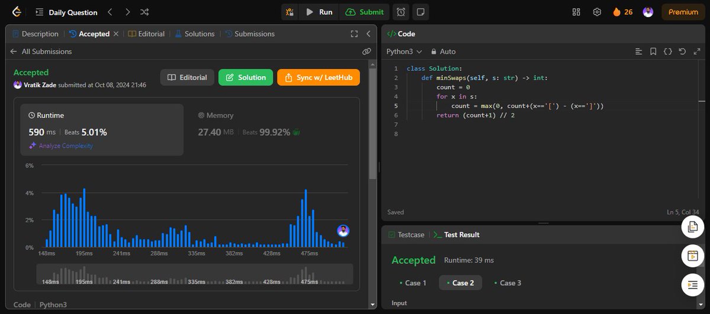This screenshot has width=710, height=314.
Task: Select the Runtime stats card
Action: 102,130
